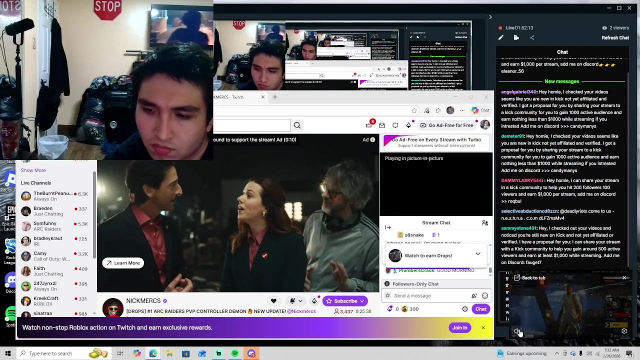Image resolution: width=640 pixels, height=360 pixels.
Task: Open Earnings upcoming taskbar widget
Action: coord(521,353)
